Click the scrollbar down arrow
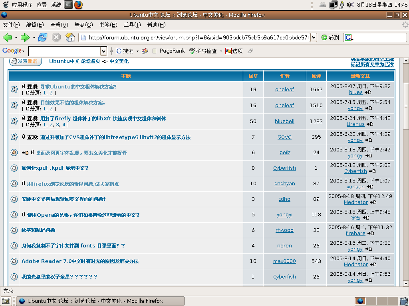This screenshot has width=409, height=306. point(406,283)
